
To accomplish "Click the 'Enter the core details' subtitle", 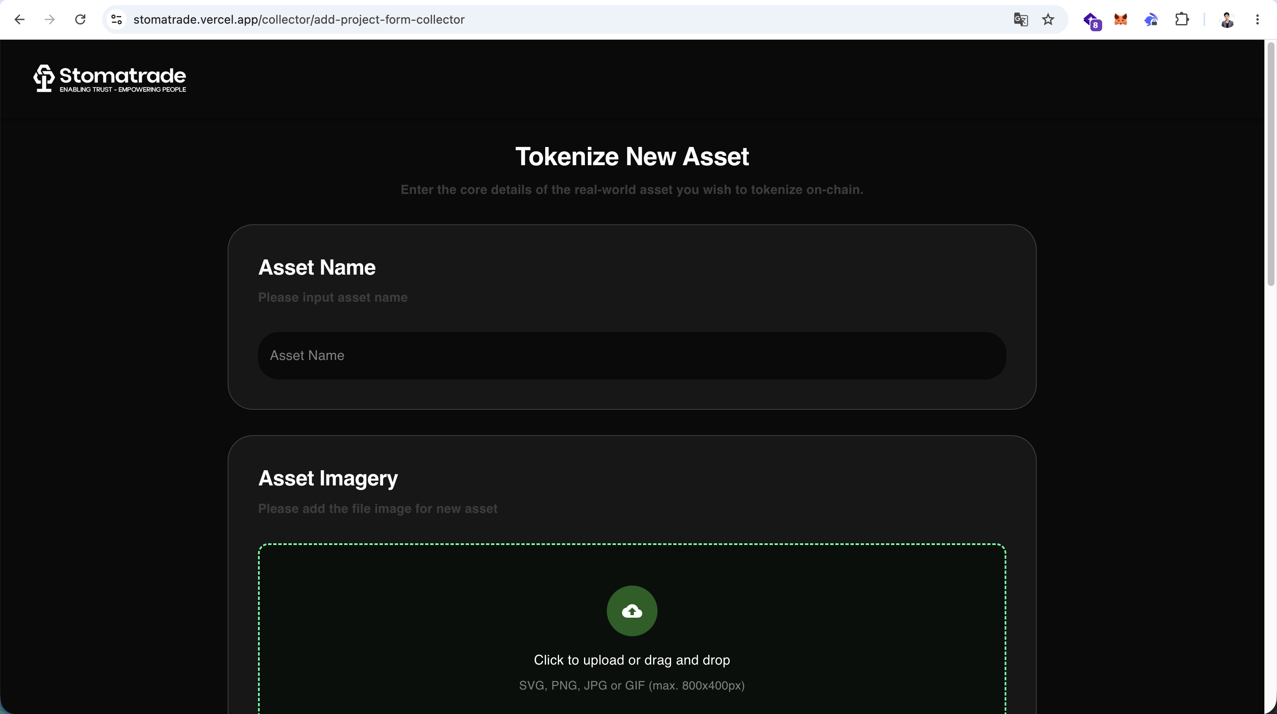I will [632, 190].
